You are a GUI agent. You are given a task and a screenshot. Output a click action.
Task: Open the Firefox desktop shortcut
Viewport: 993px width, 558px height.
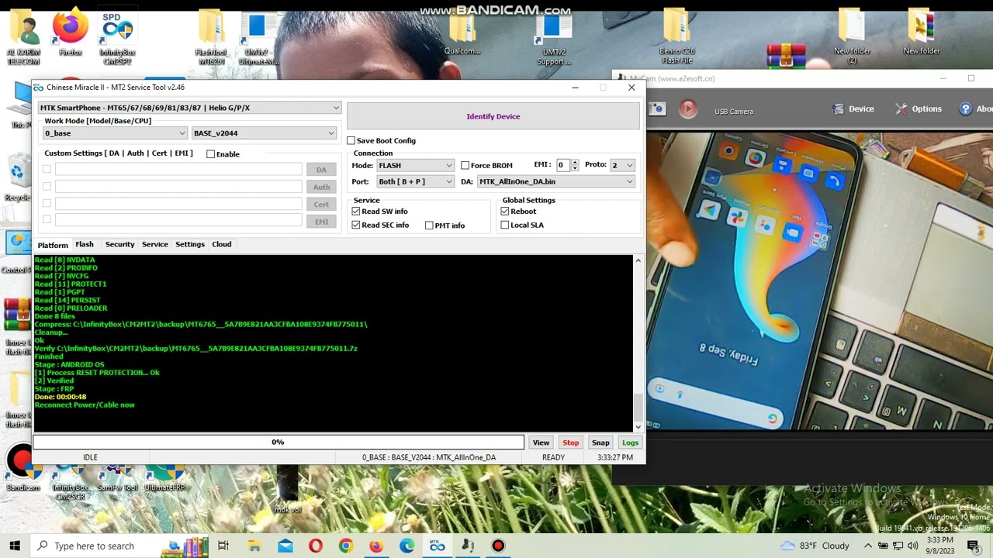click(70, 32)
